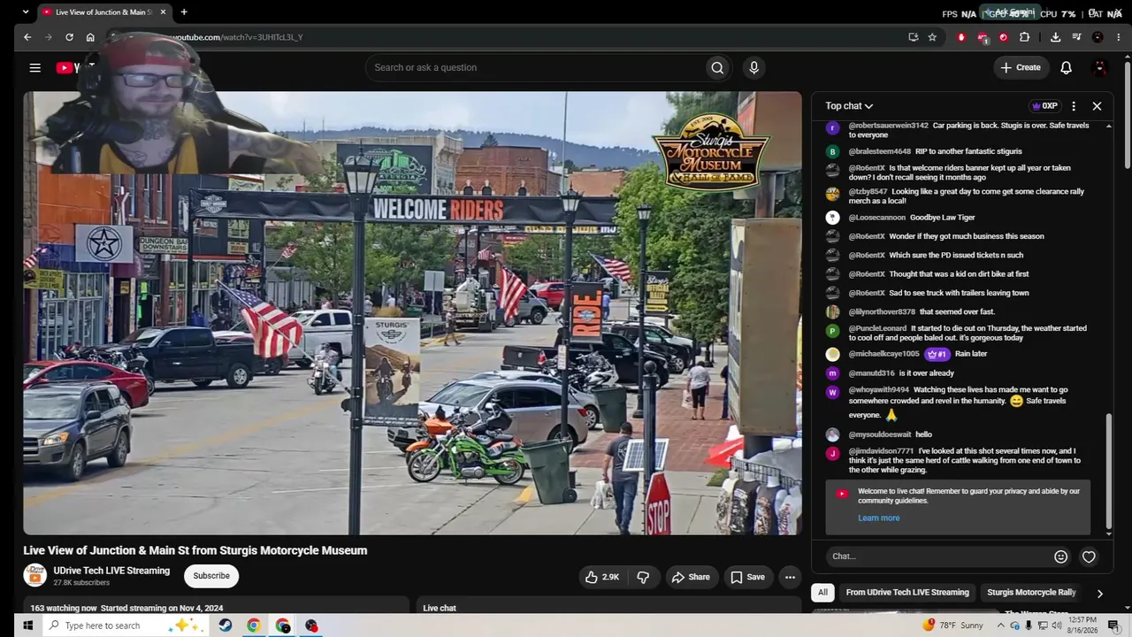This screenshot has width=1132, height=637.
Task: Click @jimdavidson7771 username in chat
Action: tap(881, 451)
